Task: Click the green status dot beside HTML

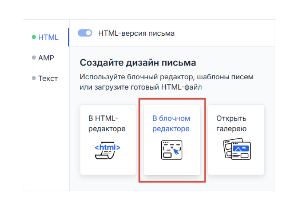Action: [34, 37]
